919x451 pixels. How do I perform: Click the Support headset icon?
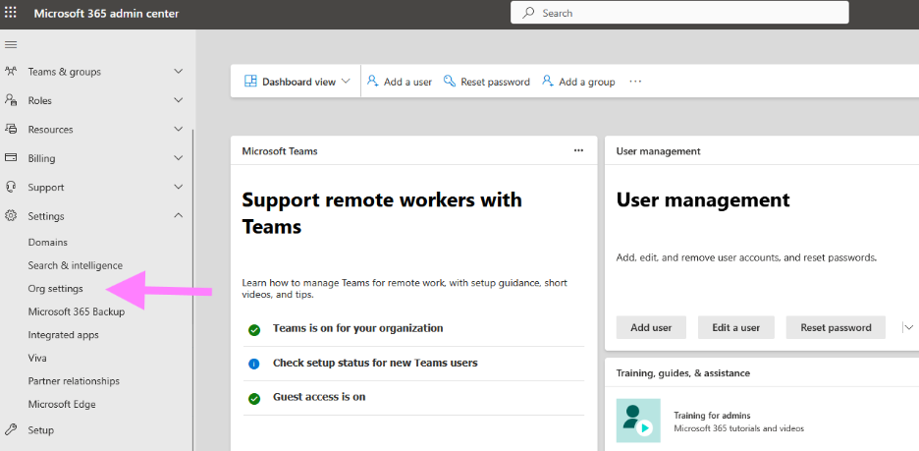click(11, 187)
